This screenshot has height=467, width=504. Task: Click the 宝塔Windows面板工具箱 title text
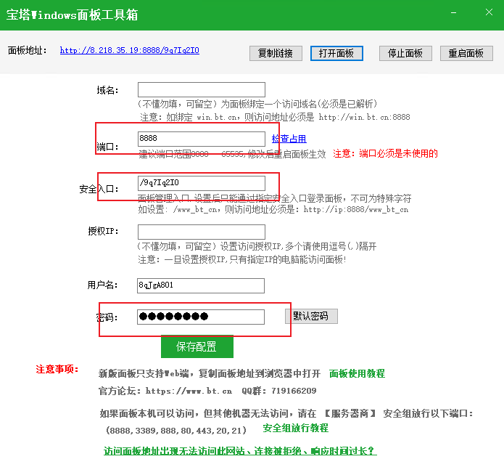click(72, 15)
